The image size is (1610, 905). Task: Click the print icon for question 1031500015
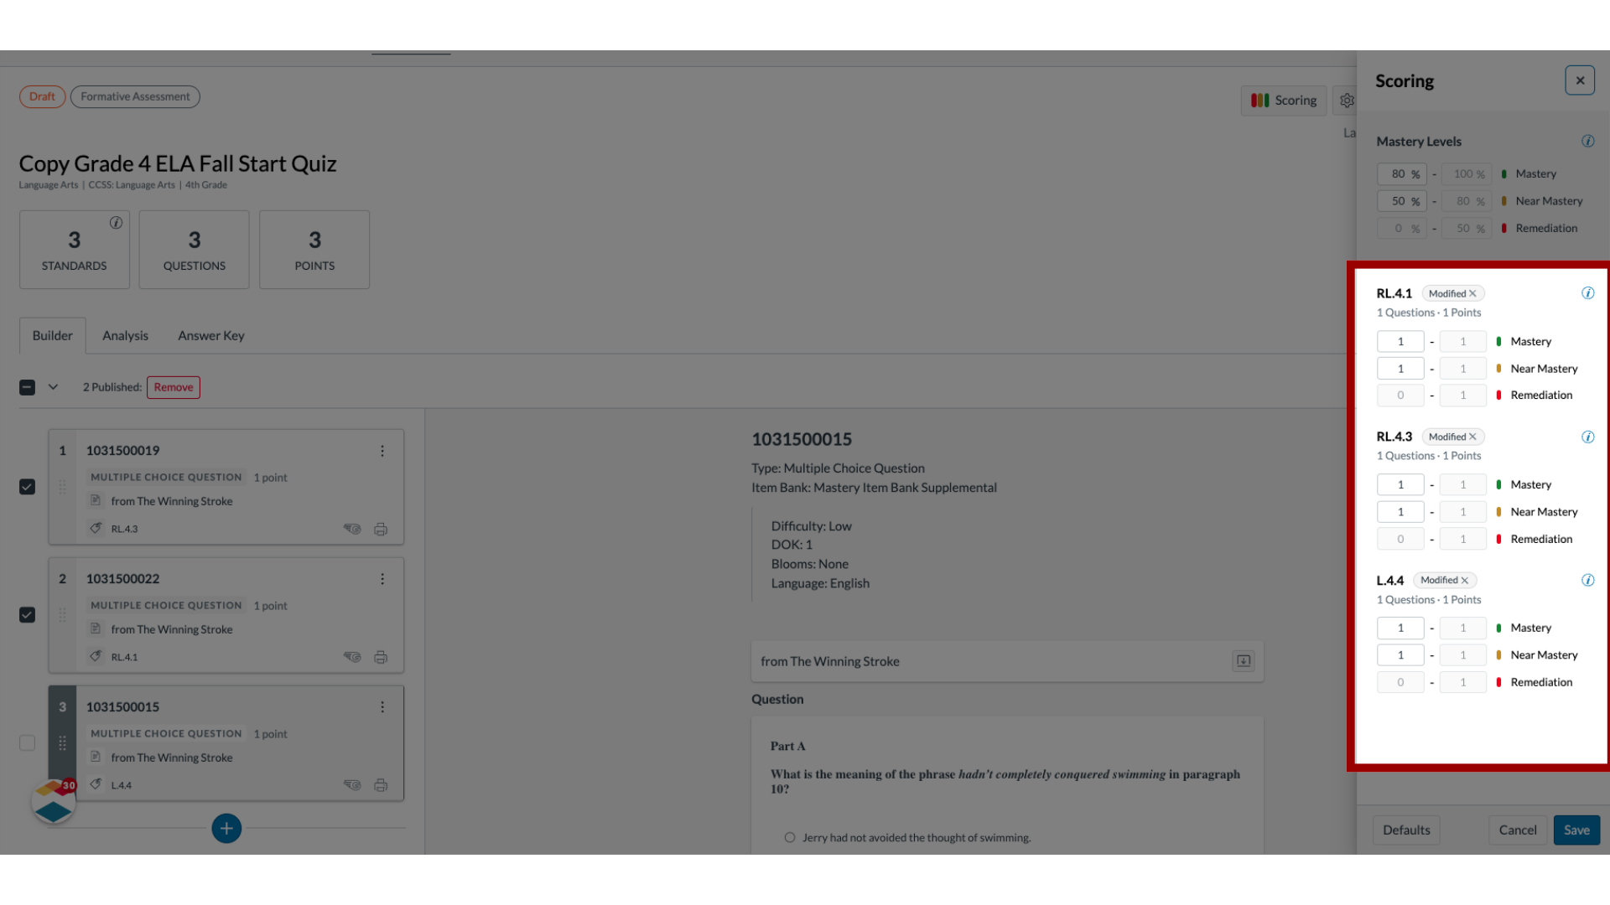[381, 784]
